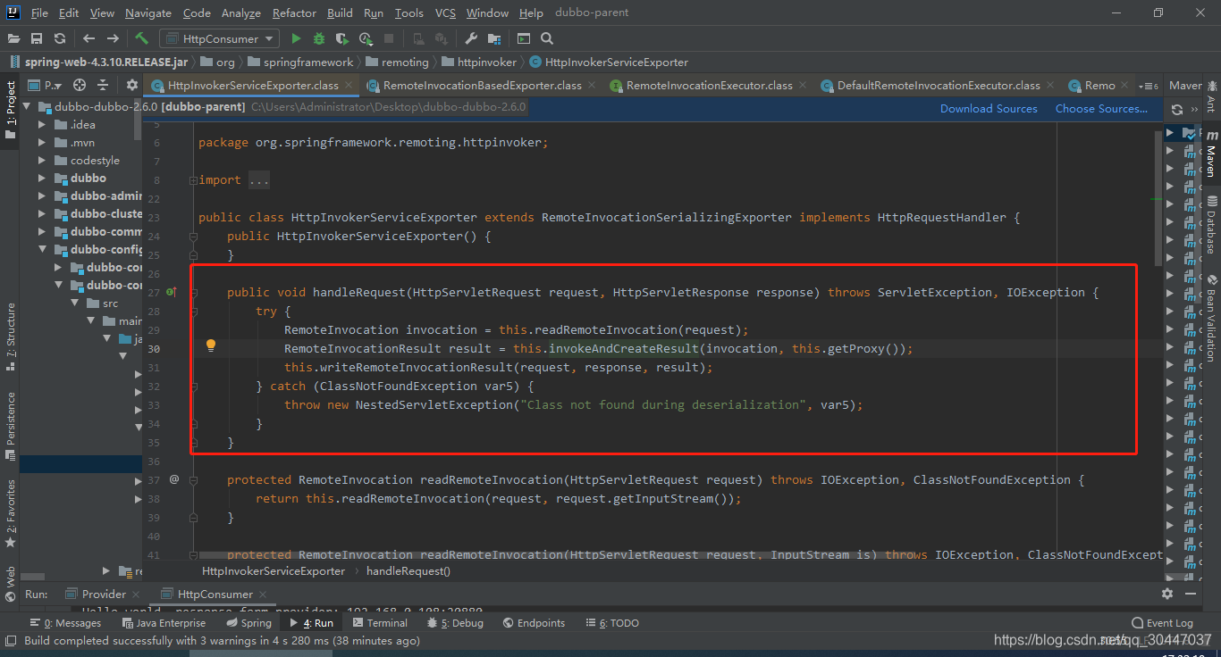
Task: Click the run anything terminal-box toolbar icon
Action: pyautogui.click(x=524, y=38)
